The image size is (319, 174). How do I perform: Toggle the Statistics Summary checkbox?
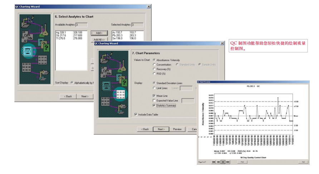[x=154, y=106]
